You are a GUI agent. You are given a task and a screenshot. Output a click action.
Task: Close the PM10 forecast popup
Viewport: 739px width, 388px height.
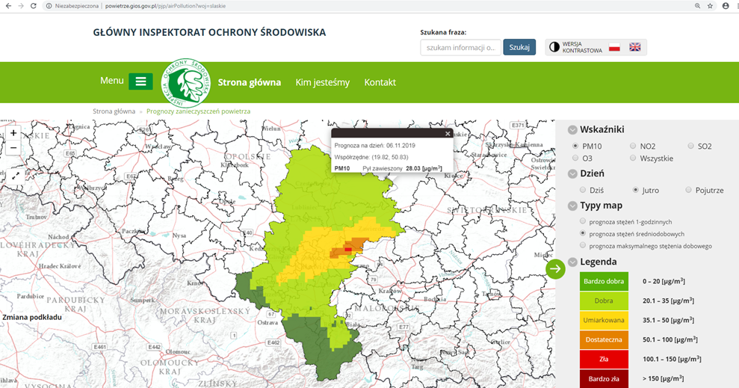pyautogui.click(x=448, y=134)
